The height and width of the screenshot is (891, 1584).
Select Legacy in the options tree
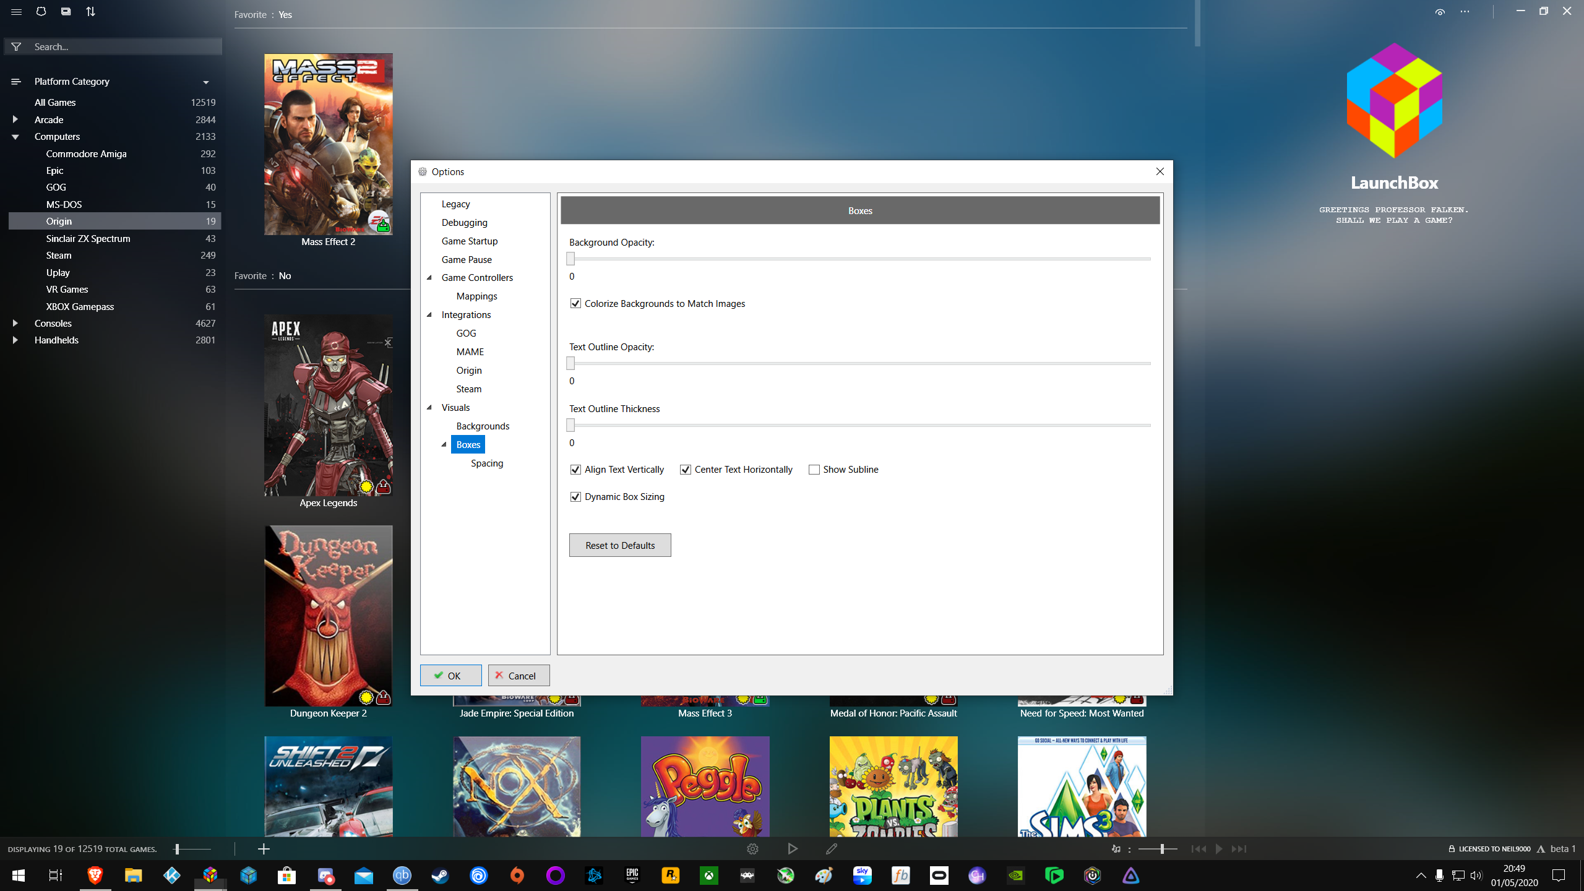(455, 204)
